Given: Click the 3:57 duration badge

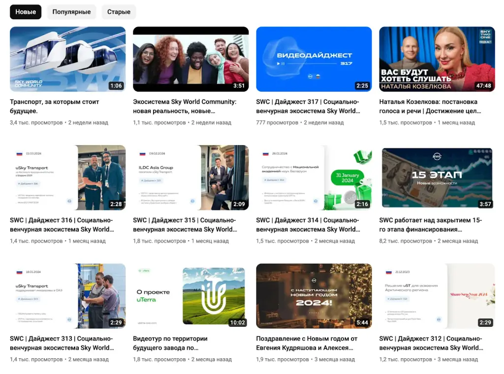Looking at the screenshot, I should (x=485, y=204).
